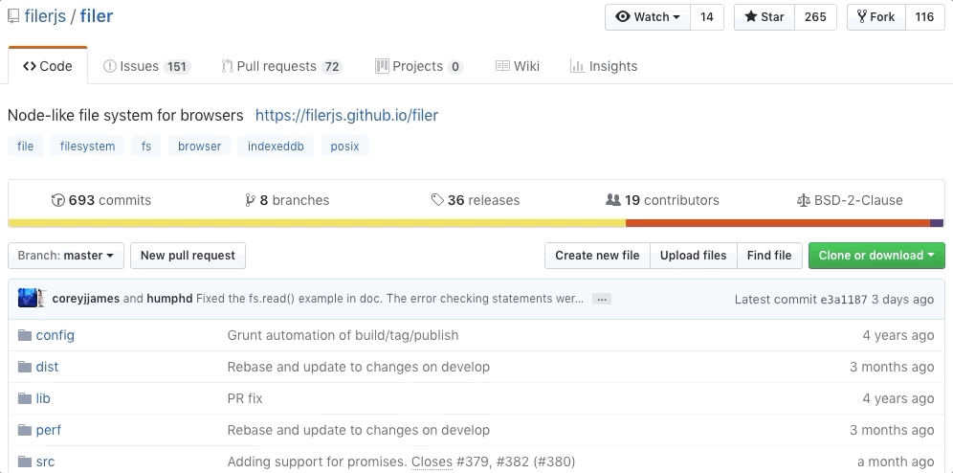
Task: Click the purple segment of language bar
Action: click(937, 223)
